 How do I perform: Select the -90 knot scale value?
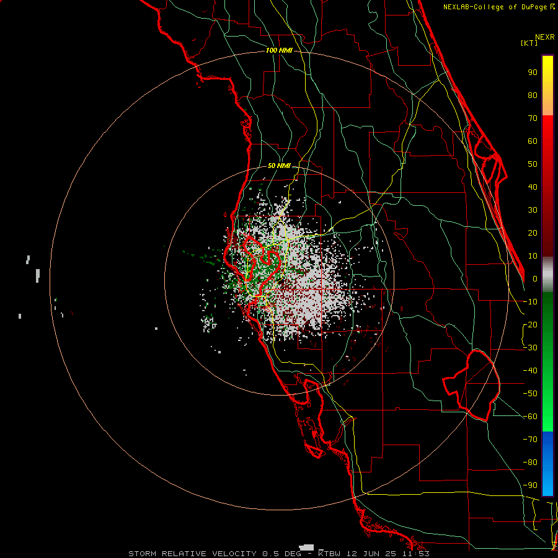tap(530, 485)
